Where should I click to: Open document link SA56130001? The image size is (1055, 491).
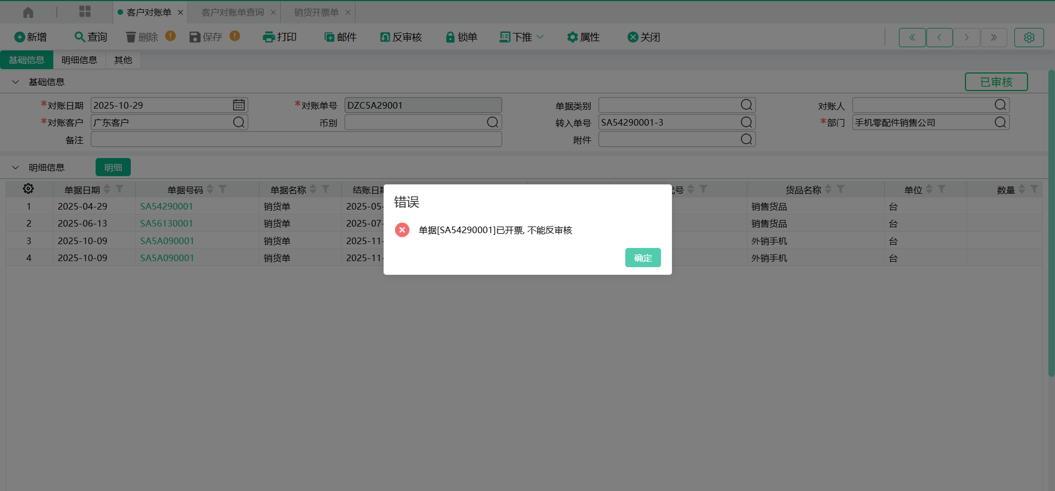click(166, 223)
